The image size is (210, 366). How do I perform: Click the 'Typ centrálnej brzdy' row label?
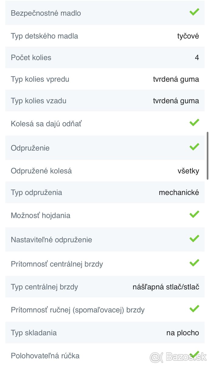[44, 287]
